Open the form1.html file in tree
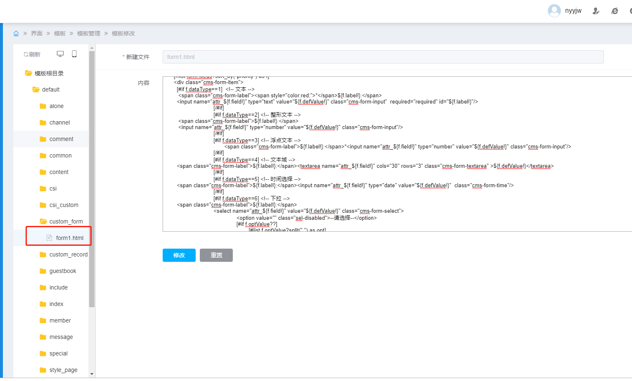This screenshot has width=632, height=381. point(69,238)
